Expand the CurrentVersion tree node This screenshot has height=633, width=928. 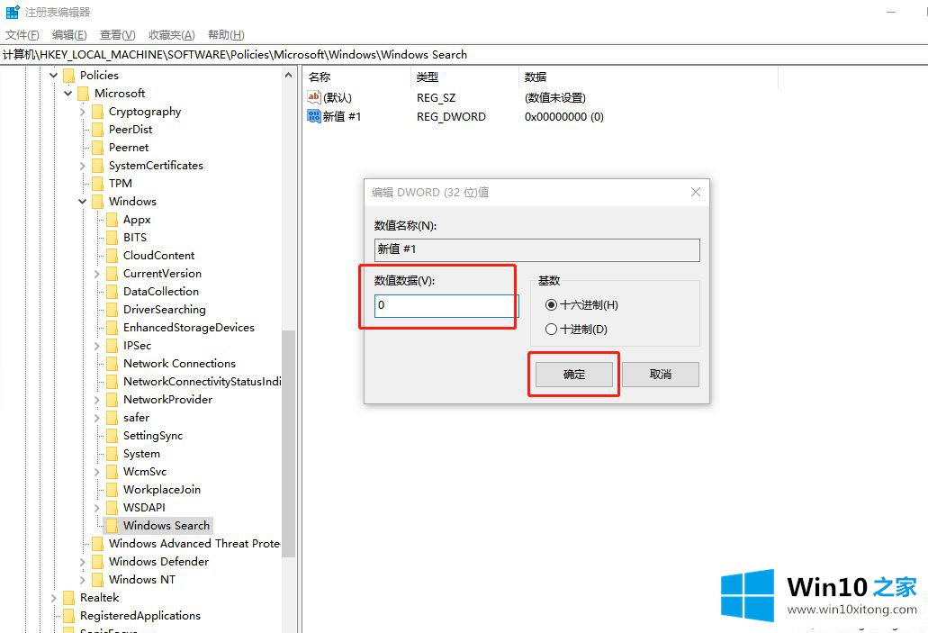coord(97,274)
